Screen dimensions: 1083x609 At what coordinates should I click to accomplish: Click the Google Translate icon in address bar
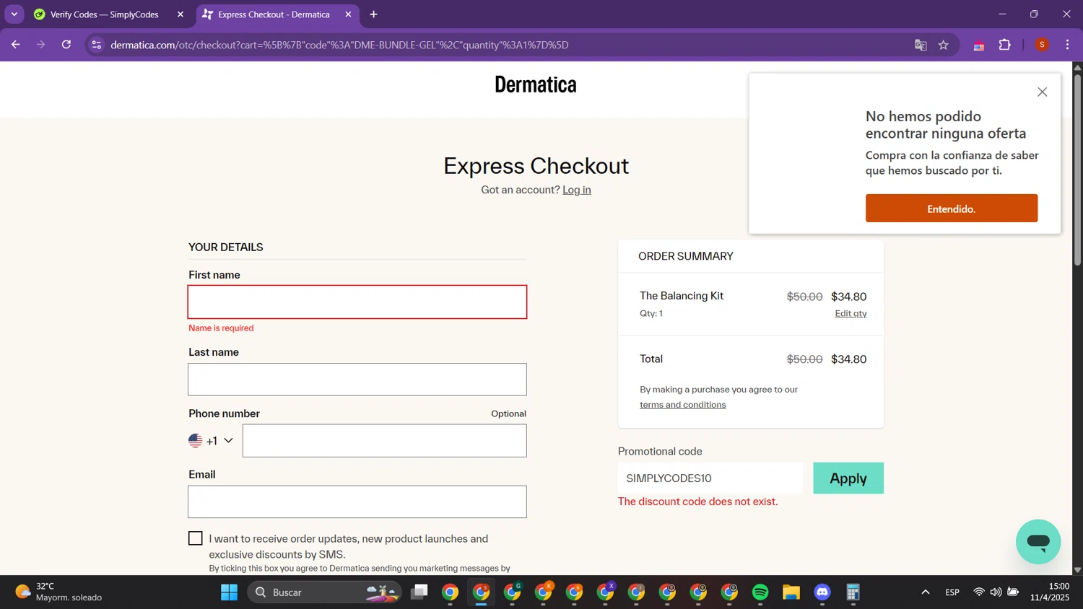coord(921,45)
